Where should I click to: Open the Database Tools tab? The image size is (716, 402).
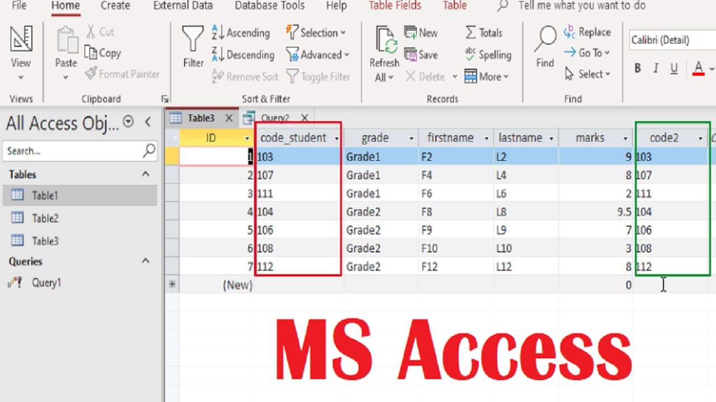(270, 6)
